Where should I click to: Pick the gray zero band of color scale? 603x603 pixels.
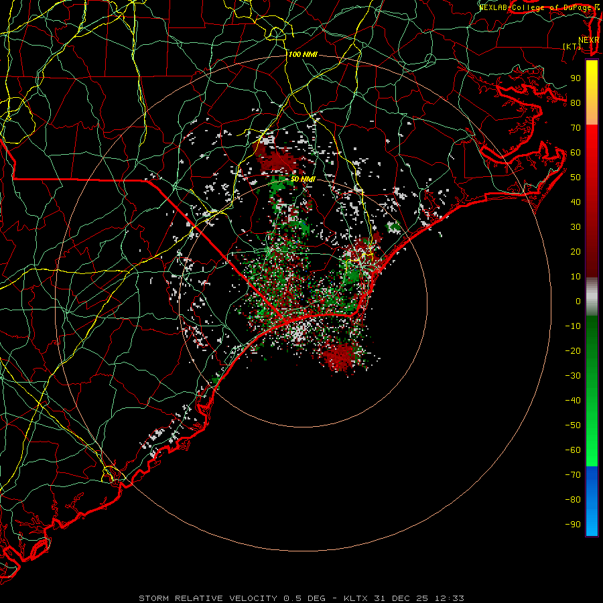pos(592,296)
